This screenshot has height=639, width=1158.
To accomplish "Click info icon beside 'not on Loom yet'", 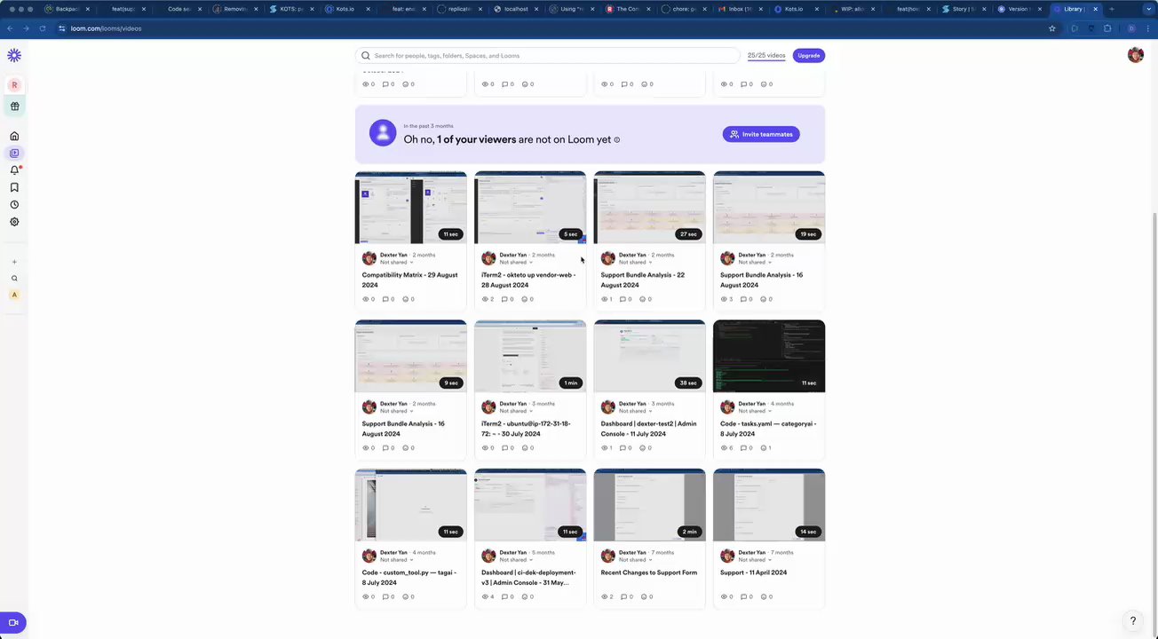I will [x=617, y=140].
